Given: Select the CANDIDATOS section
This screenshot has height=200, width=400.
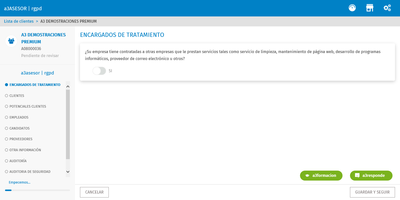Looking at the screenshot, I should 17,128.
